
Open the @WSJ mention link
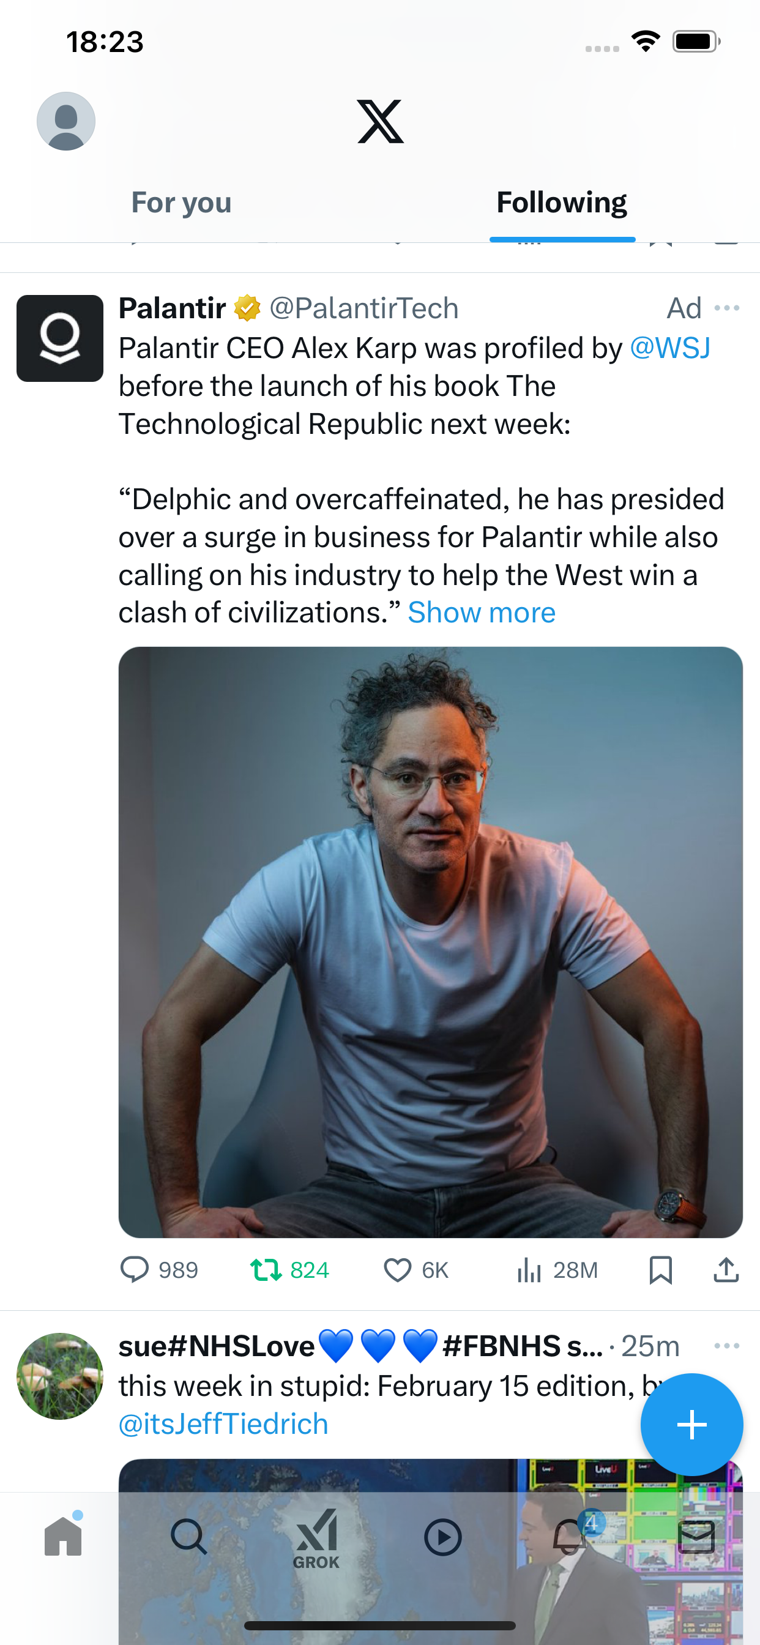tap(670, 348)
